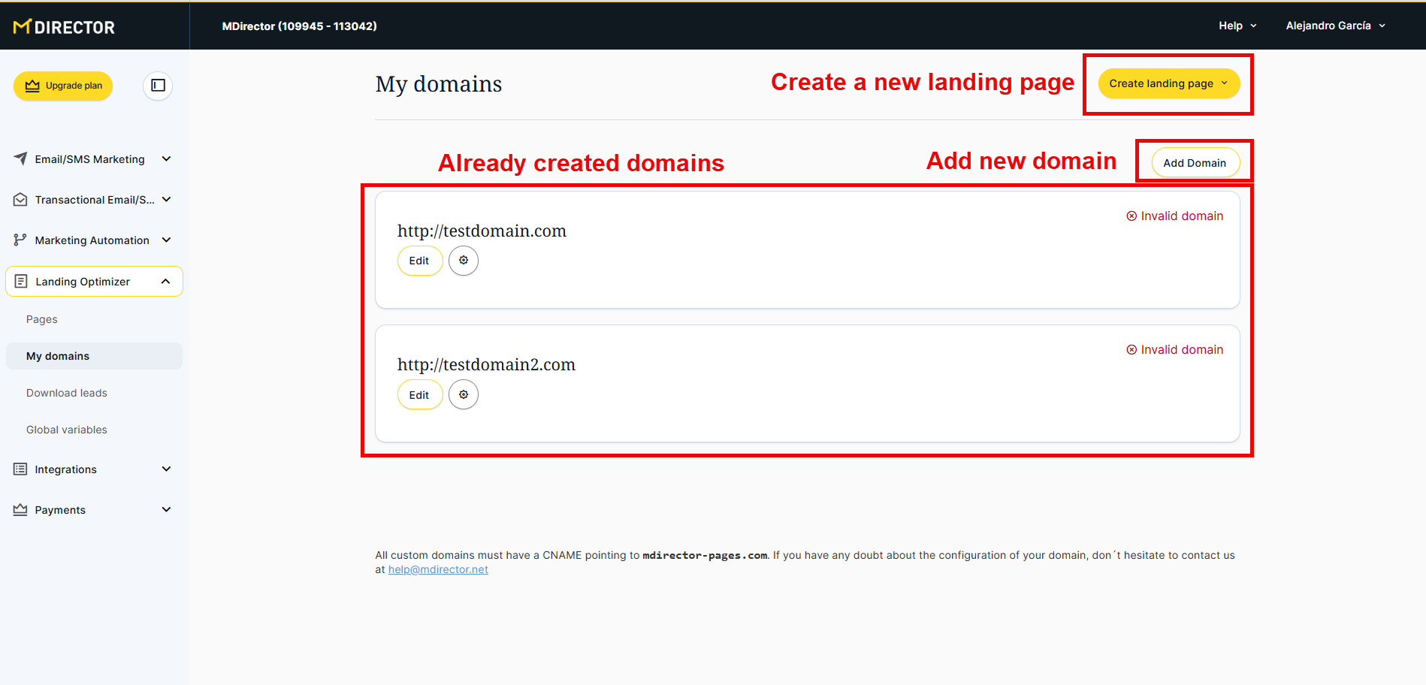Select Download leads in the sidebar
The width and height of the screenshot is (1426, 685).
point(67,393)
